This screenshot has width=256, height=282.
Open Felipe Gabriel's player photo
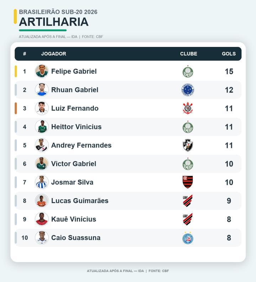(42, 71)
